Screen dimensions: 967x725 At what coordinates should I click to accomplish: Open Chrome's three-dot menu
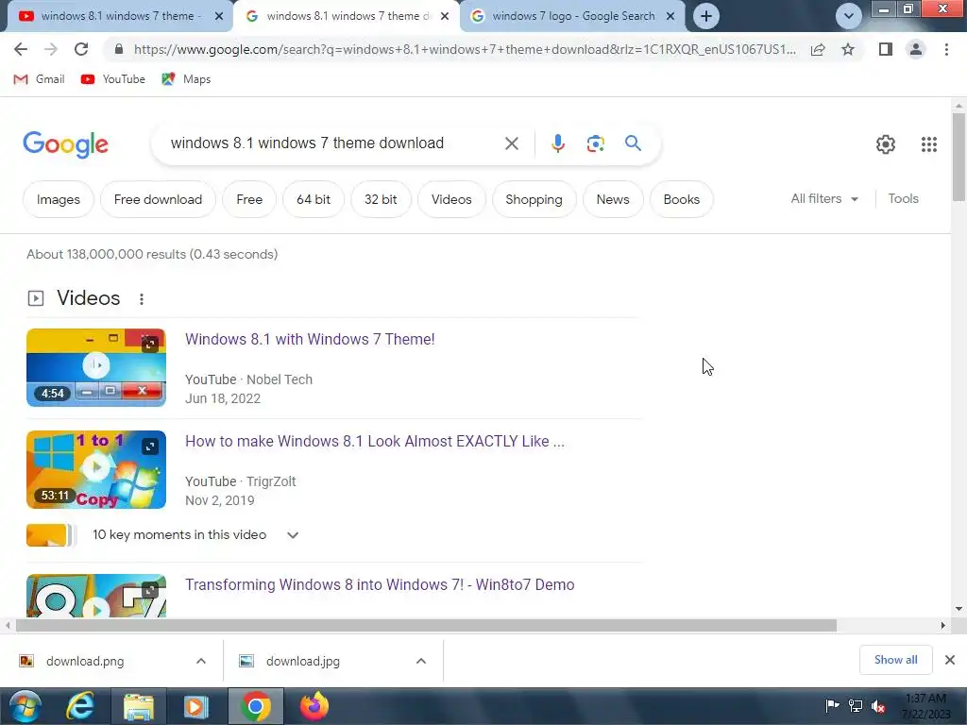click(x=946, y=49)
